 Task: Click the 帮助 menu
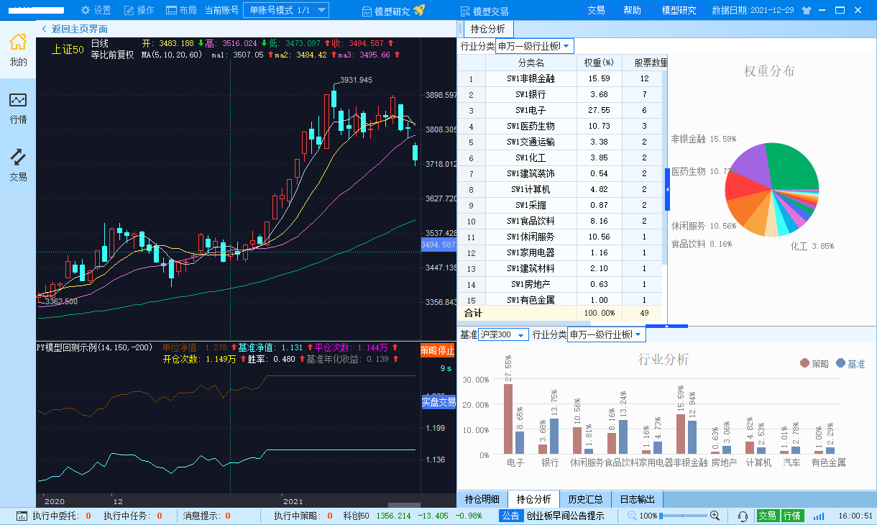[632, 10]
